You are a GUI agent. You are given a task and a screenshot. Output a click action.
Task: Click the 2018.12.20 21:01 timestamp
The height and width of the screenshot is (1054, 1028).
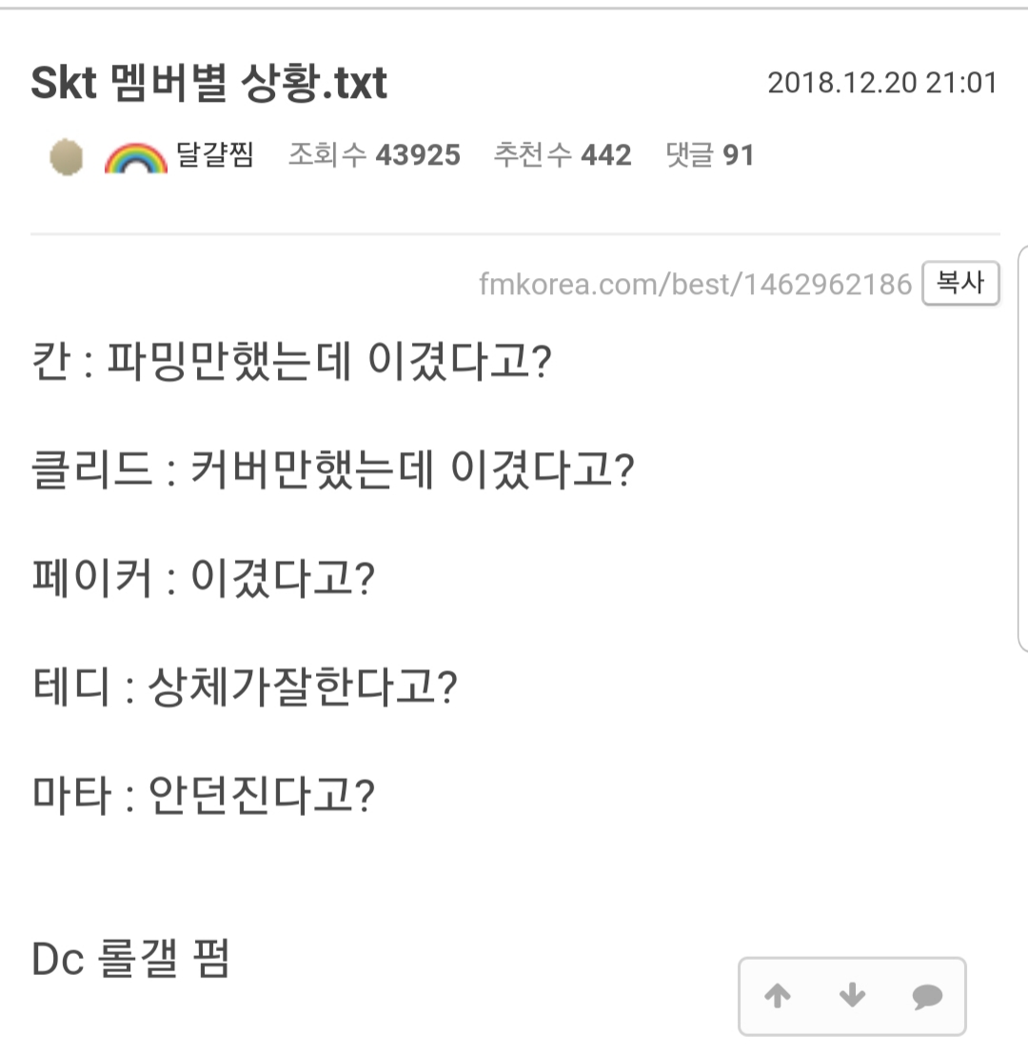tap(881, 83)
